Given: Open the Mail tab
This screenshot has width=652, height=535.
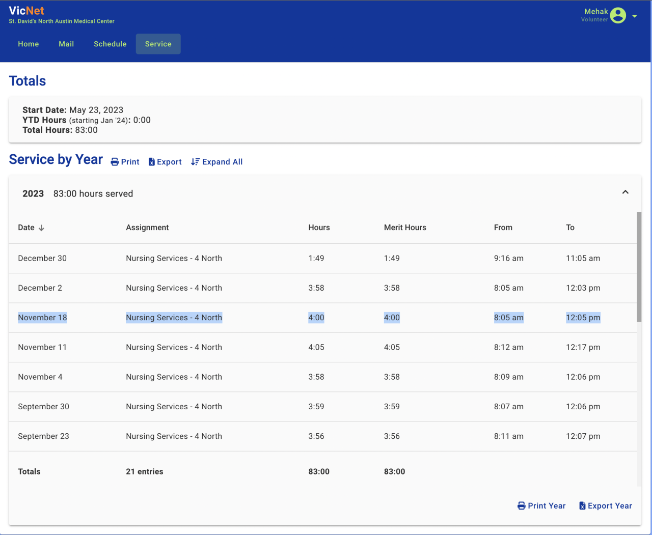Looking at the screenshot, I should (66, 44).
